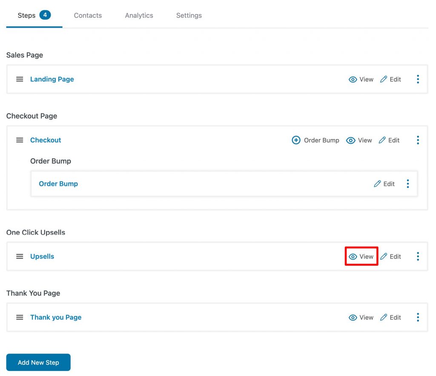Open the Steps tab

pos(34,15)
